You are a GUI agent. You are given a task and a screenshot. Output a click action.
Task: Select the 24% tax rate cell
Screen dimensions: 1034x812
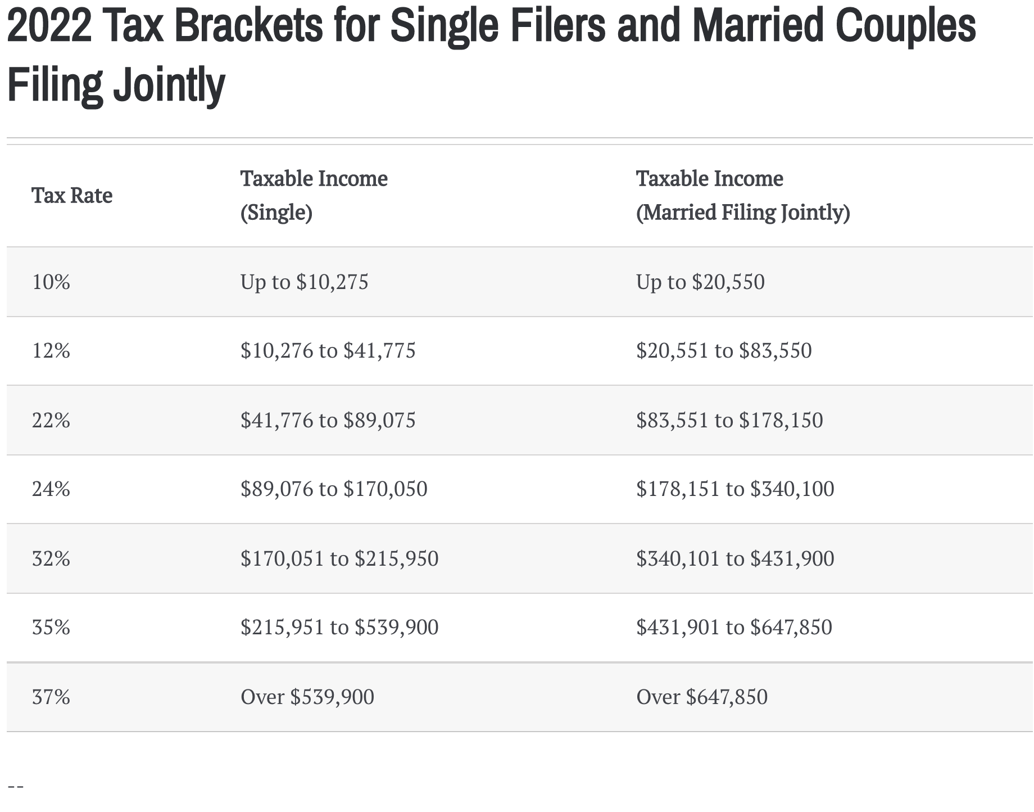pos(51,489)
